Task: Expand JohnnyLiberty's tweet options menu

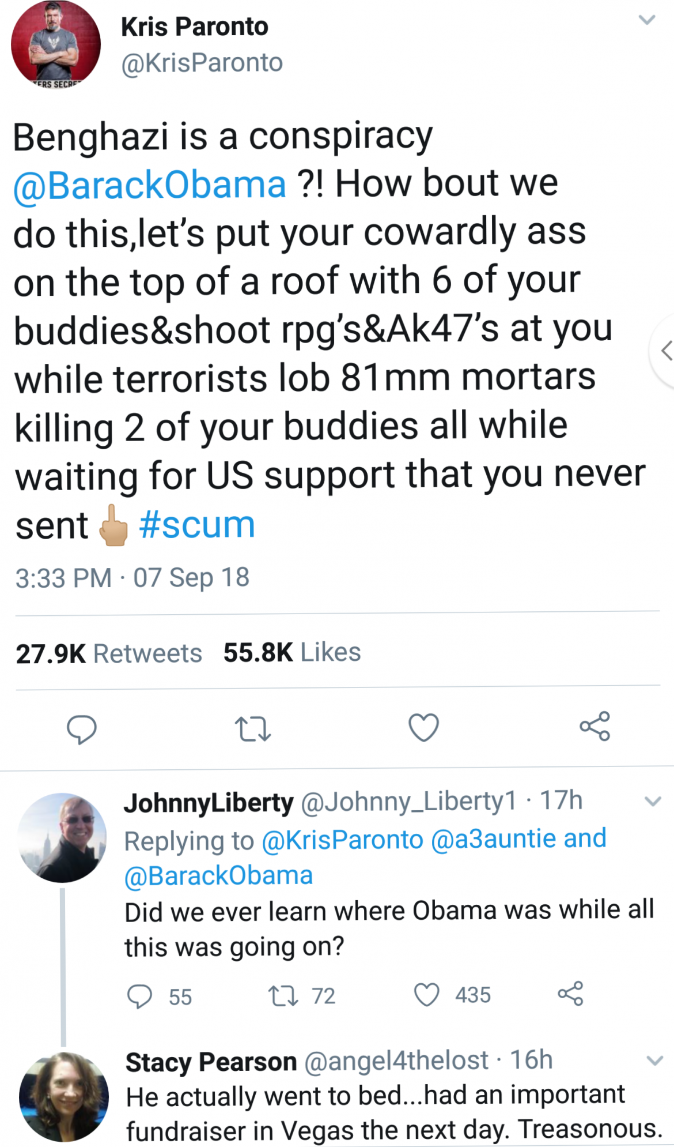Action: [x=652, y=801]
